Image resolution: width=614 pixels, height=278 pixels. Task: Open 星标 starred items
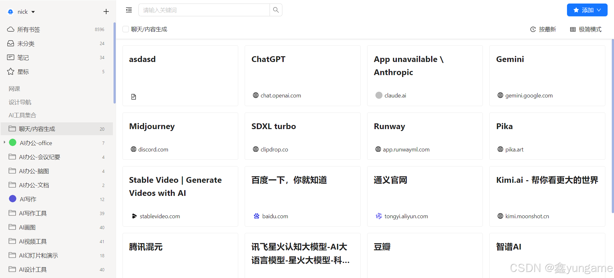coord(56,72)
